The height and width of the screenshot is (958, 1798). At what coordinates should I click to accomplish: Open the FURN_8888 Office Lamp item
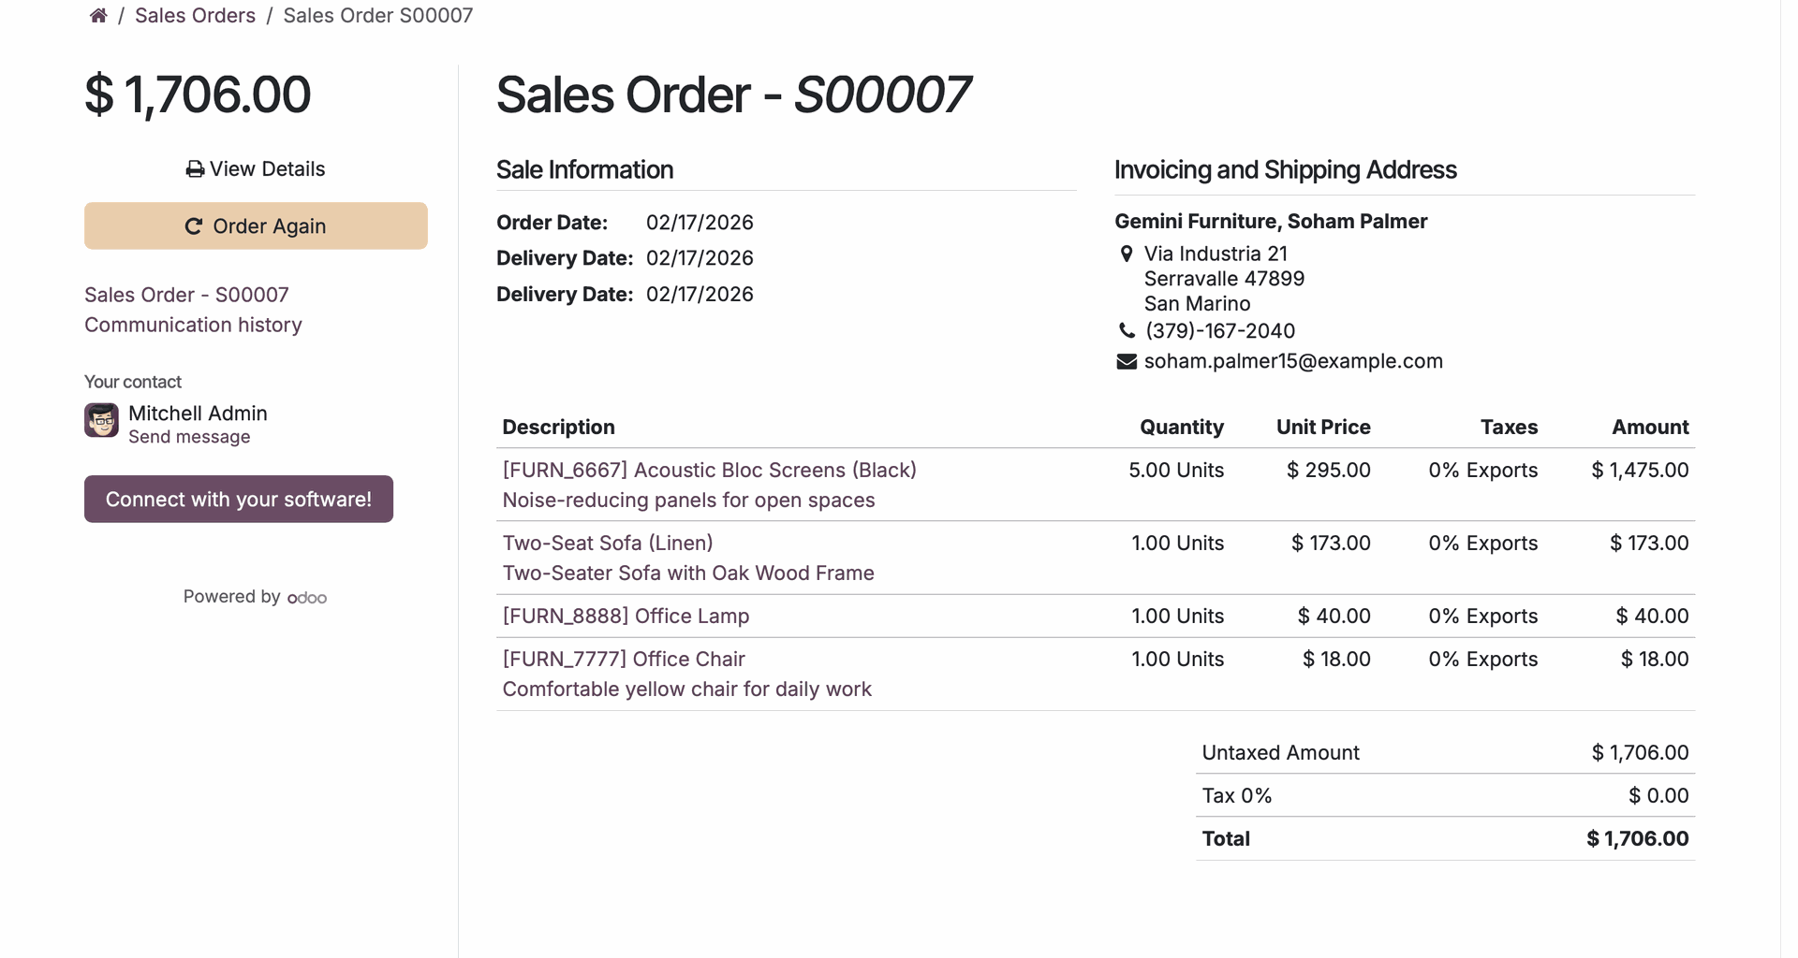[x=626, y=617]
